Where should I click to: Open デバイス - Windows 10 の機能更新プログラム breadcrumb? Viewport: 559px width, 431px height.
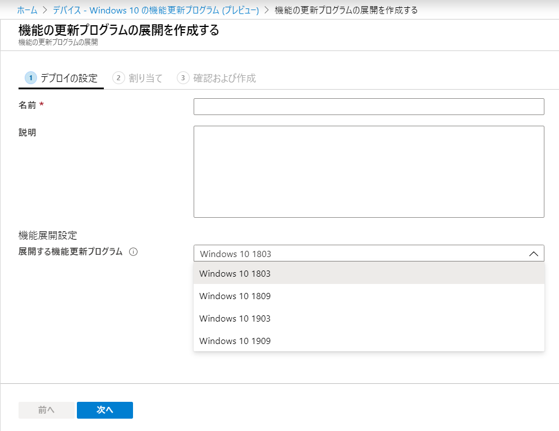tap(156, 10)
